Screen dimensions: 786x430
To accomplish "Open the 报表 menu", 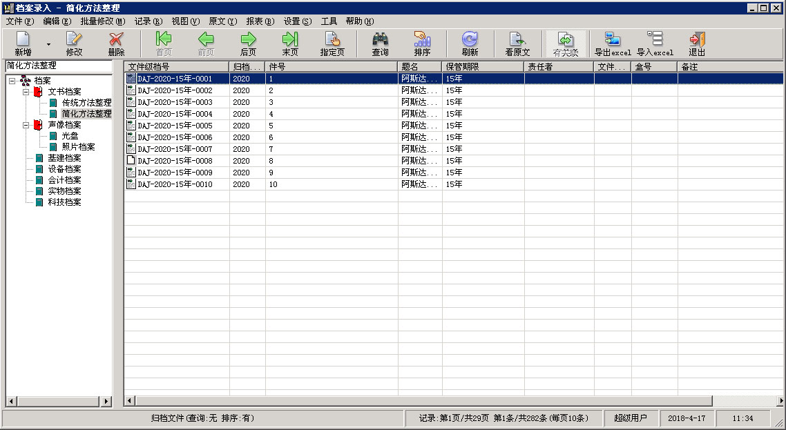I will pos(260,21).
